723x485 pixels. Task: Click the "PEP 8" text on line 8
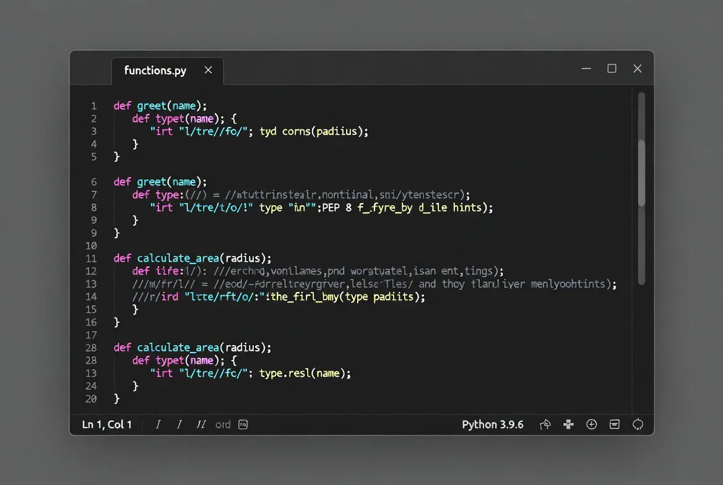337,208
